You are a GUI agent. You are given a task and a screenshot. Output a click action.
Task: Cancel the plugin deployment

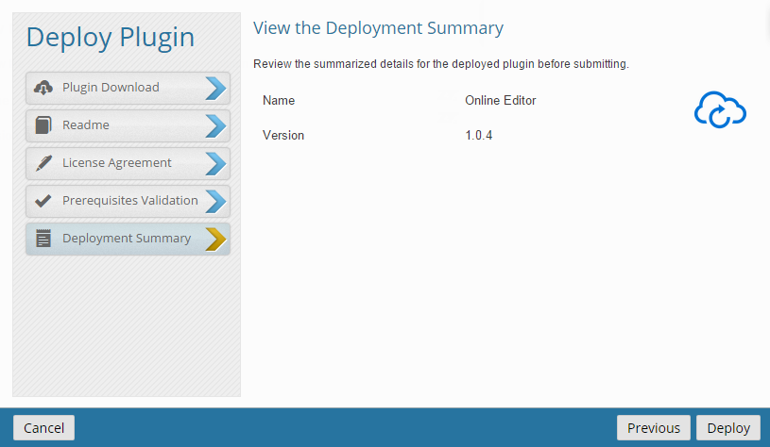point(43,428)
